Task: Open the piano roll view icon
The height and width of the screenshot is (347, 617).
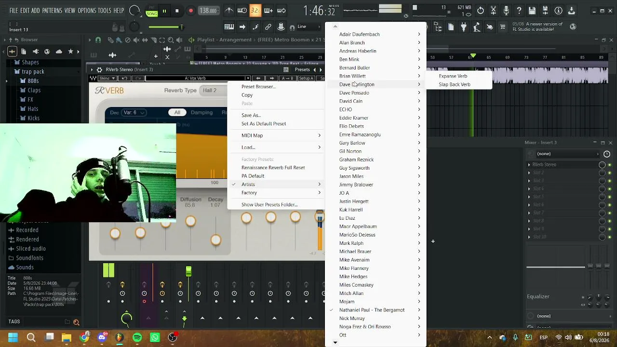Action: tap(229, 27)
